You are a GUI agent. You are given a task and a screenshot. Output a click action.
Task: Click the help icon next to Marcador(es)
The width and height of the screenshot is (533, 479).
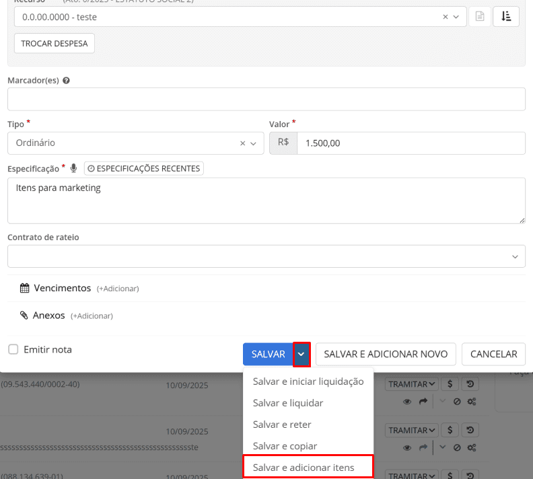[66, 81]
